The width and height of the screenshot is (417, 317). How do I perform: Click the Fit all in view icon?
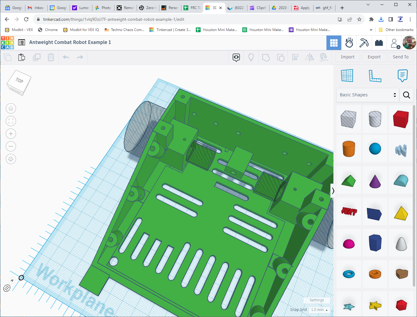click(11, 121)
